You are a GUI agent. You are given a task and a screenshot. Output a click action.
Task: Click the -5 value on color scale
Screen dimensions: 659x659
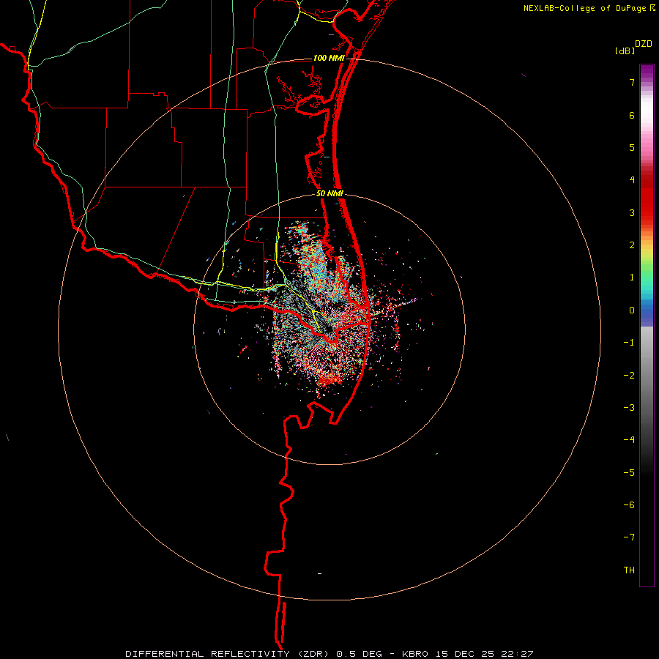tap(629, 473)
